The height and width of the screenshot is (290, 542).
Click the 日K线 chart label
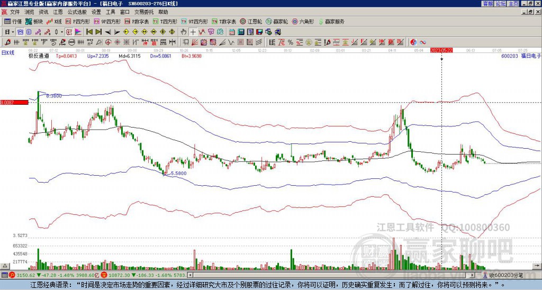point(7,52)
